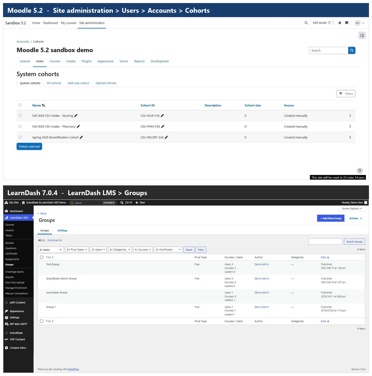This screenshot has width=372, height=376.
Task: Open actions menu for Recertification cohort row
Action: tap(350, 138)
